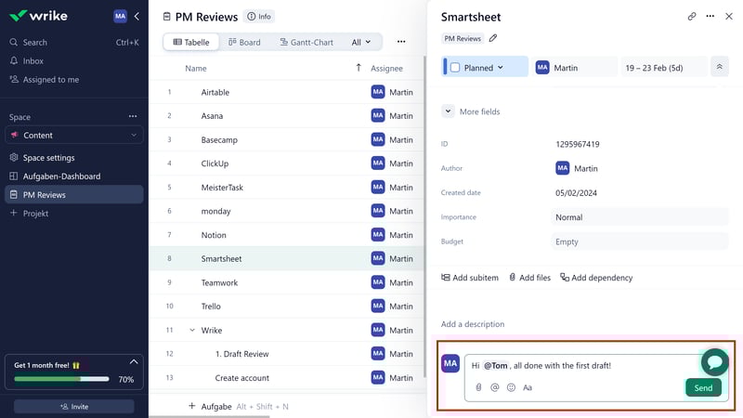Open the Teamwork task row

286,282
